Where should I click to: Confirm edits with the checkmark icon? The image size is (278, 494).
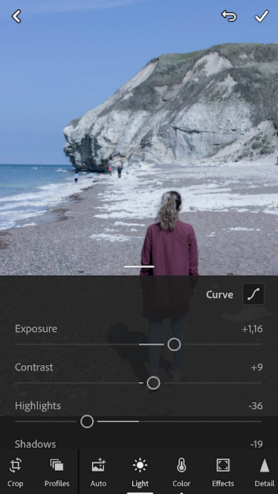[x=262, y=16]
